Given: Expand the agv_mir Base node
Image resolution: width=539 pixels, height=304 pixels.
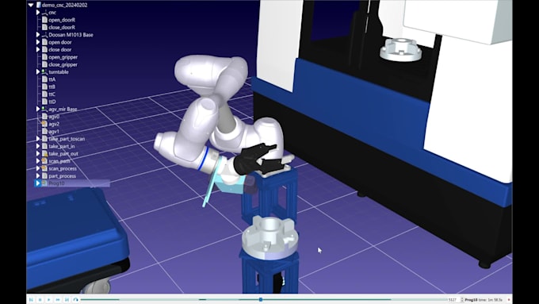Looking at the screenshot, I should 38,109.
